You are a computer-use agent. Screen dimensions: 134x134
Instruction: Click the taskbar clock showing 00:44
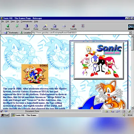click(x=130, y=115)
